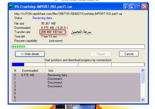
Task: Collapse the panel with Hide details
Action: click(x=30, y=54)
